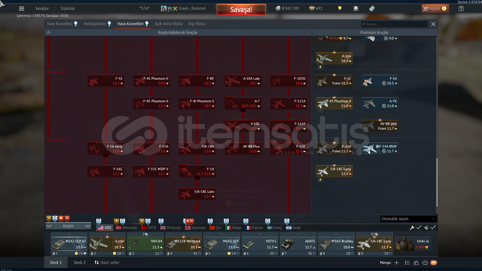
Task: Click the Araştır research button
Action: [68, 226]
